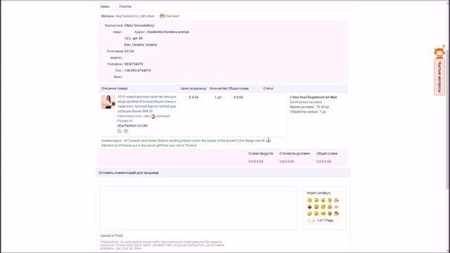Screen dimensions: 450x253
Task: Click the first small icon under seller name
Action: pyautogui.click(x=120, y=131)
